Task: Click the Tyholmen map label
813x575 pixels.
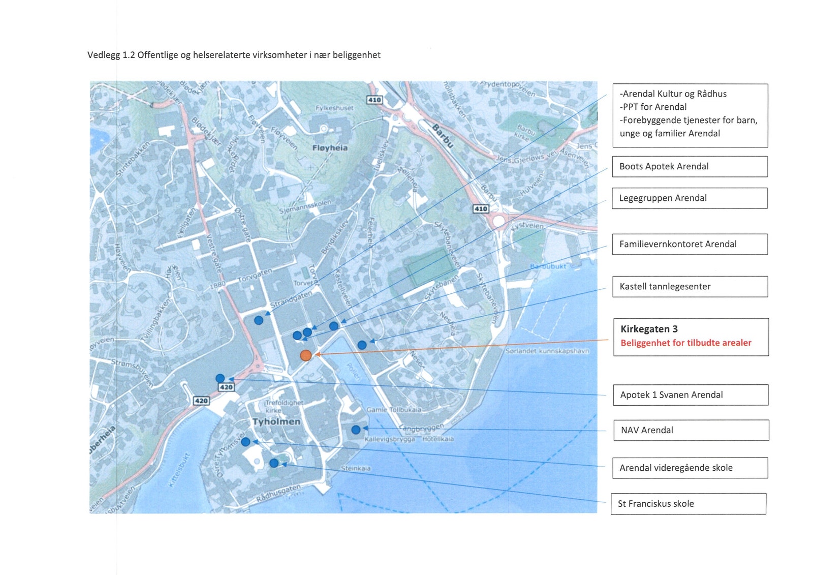Action: point(276,422)
